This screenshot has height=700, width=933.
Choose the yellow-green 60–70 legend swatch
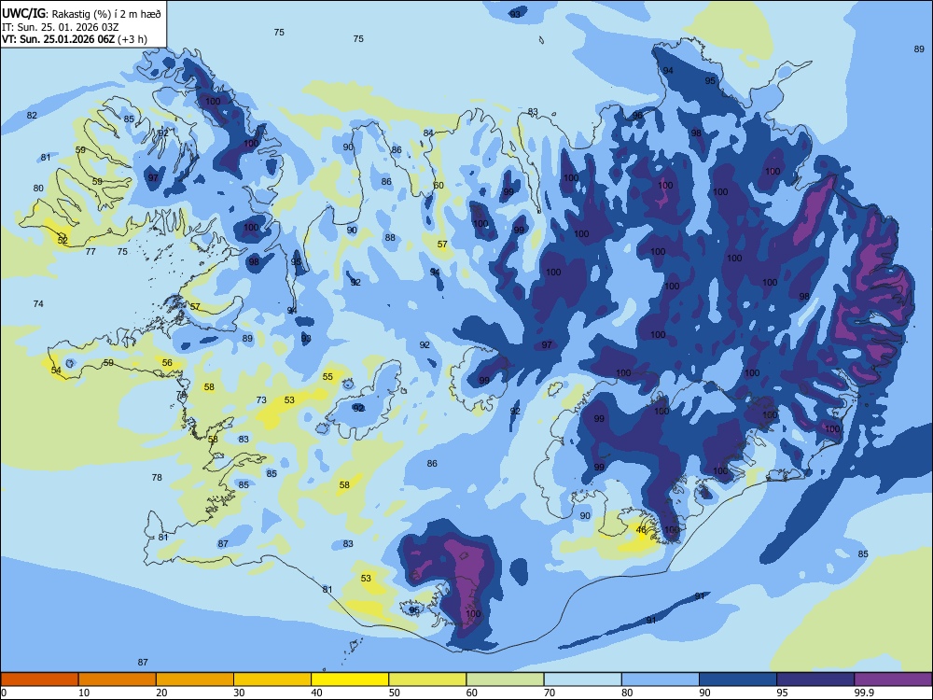click(x=505, y=679)
